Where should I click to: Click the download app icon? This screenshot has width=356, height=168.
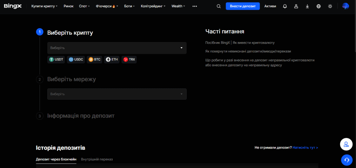point(307,6)
